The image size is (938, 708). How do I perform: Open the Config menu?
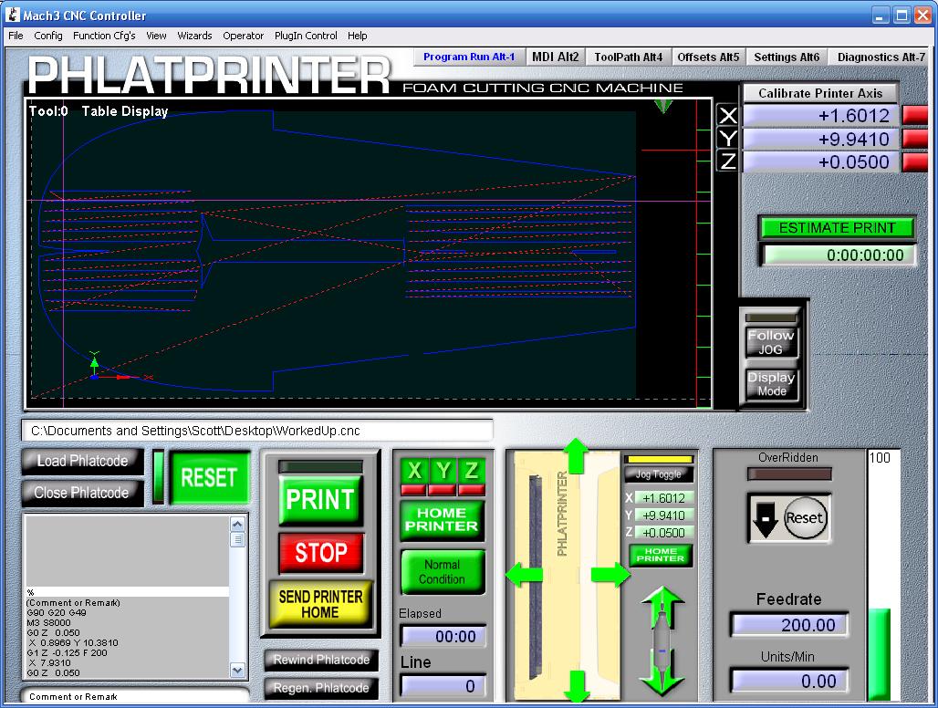48,36
